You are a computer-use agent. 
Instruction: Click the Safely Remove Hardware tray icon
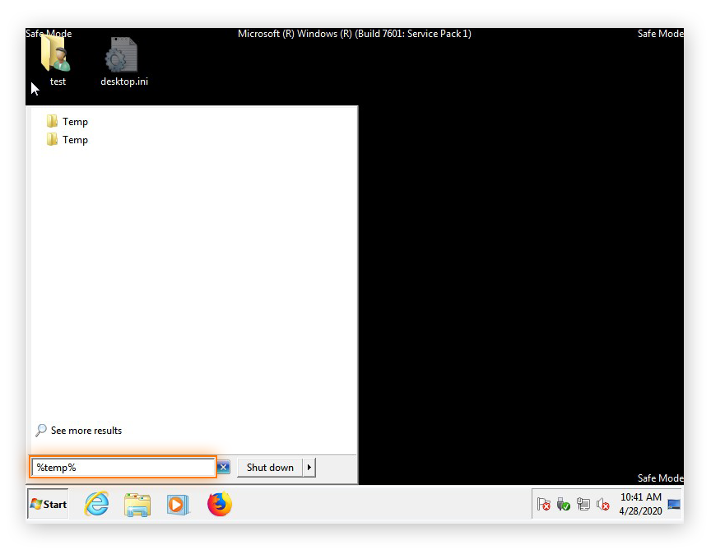pos(564,504)
